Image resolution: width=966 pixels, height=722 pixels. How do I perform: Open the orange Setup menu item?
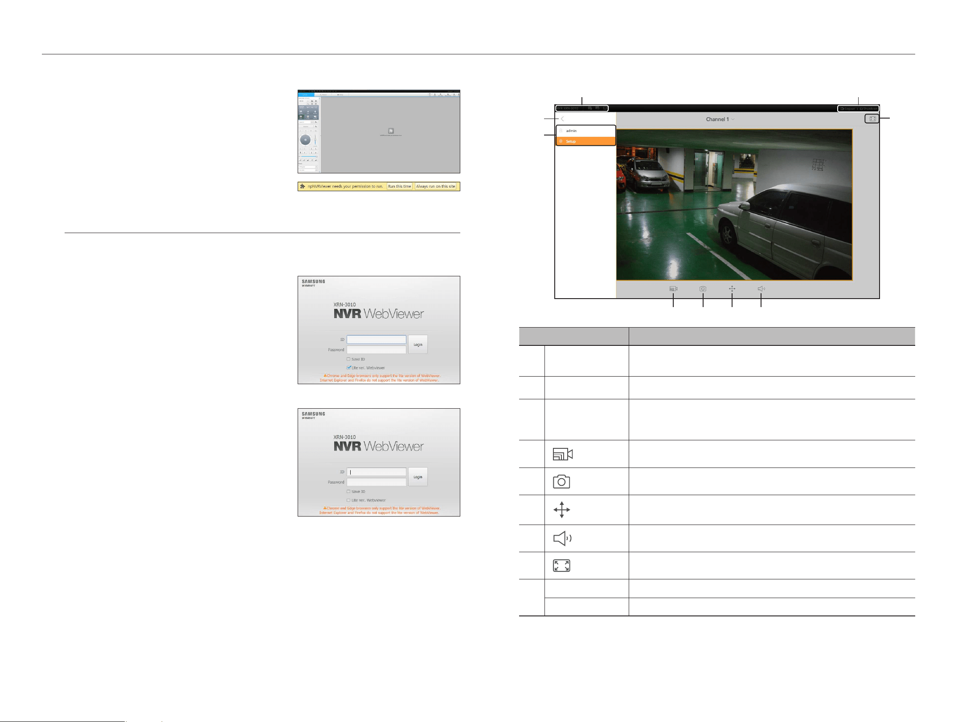(x=586, y=141)
